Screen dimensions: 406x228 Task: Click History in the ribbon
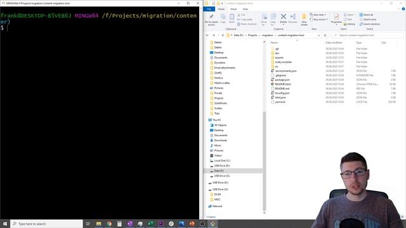point(350,24)
